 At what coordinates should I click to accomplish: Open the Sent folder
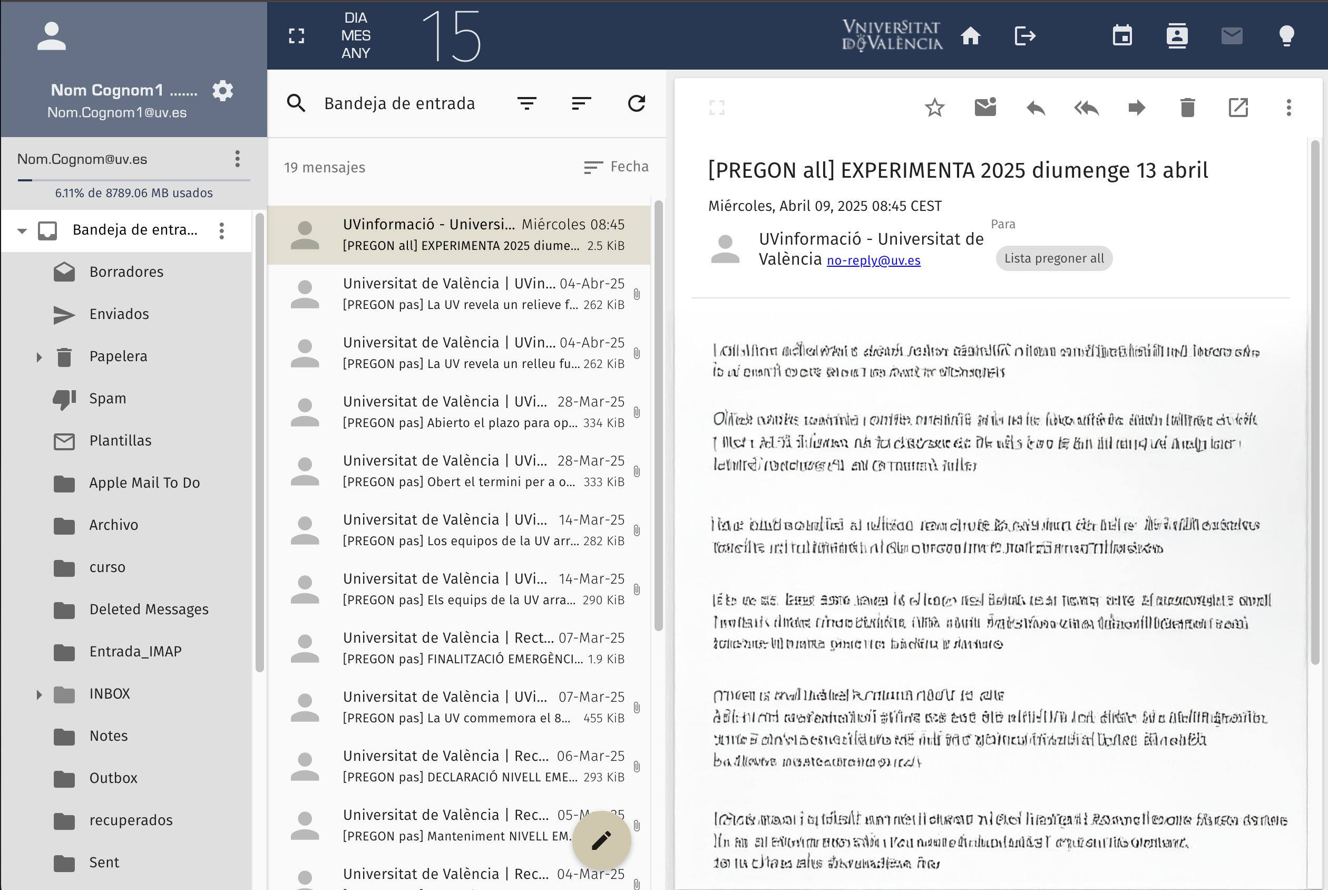tap(126, 863)
